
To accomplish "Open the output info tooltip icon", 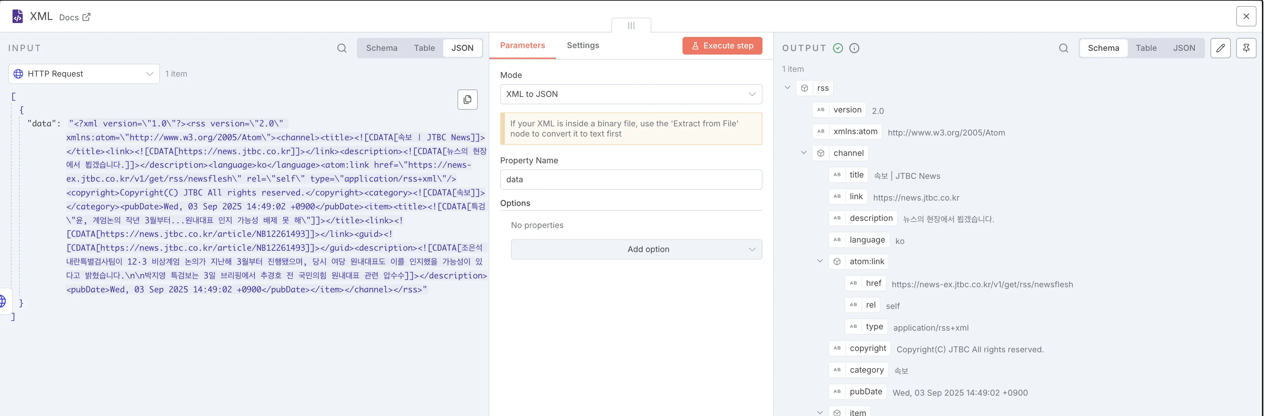I will [854, 48].
